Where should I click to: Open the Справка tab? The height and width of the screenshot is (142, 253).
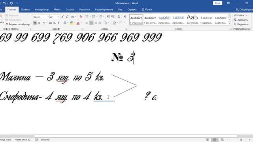coord(132,9)
